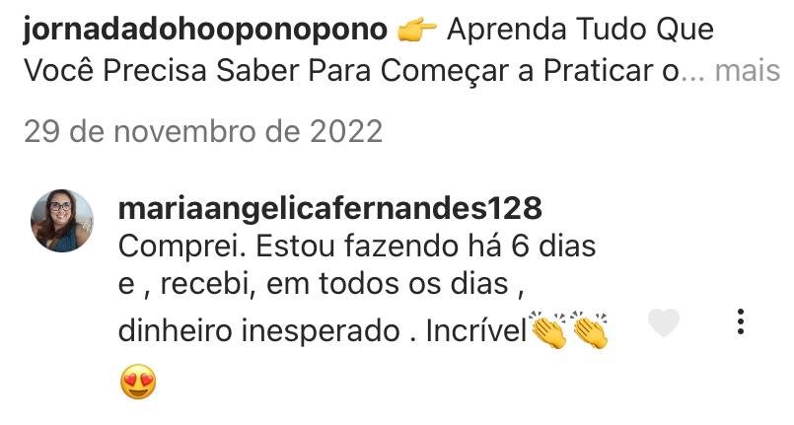Viewport: 794px width, 425px height.
Task: Click 'Praticar o' at caption end
Action: click(x=611, y=71)
